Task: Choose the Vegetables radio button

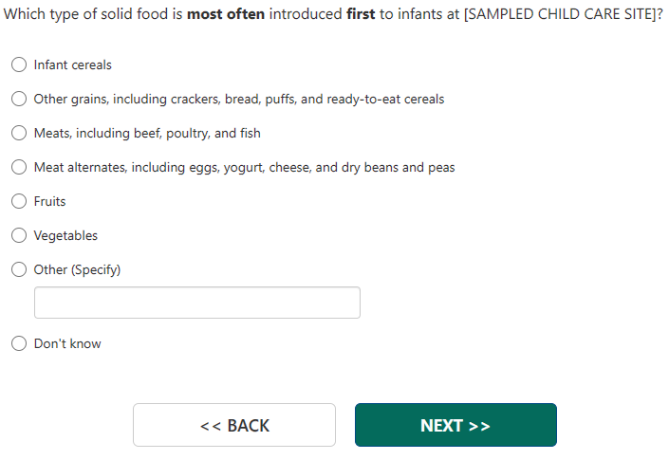Action: (x=19, y=236)
